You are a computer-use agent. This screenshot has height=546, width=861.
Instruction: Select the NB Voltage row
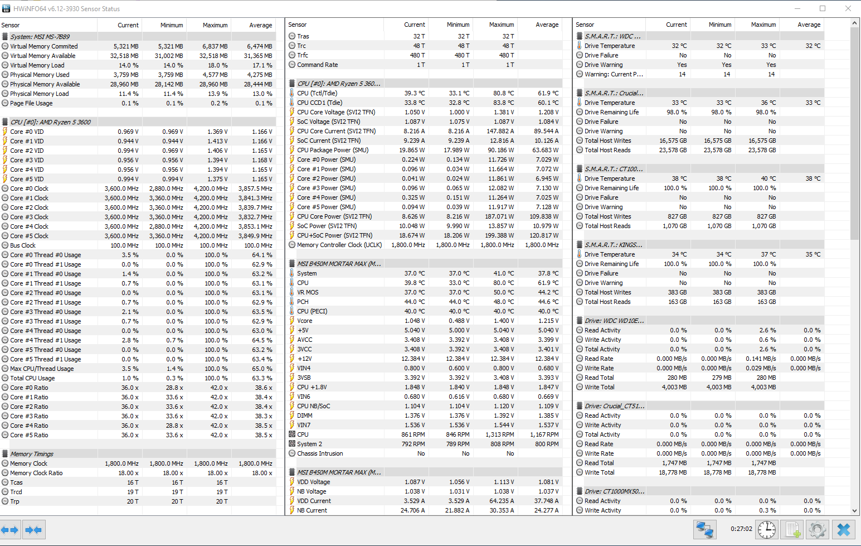point(425,491)
